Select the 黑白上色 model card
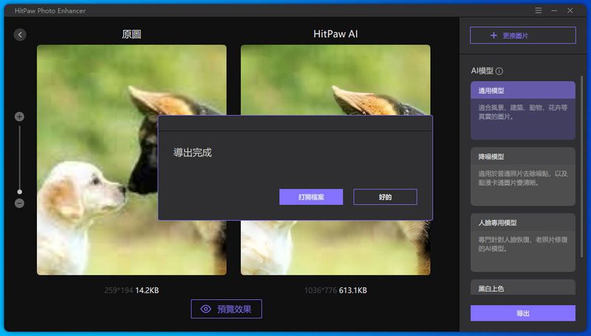Image resolution: width=591 pixels, height=336 pixels. [x=523, y=287]
